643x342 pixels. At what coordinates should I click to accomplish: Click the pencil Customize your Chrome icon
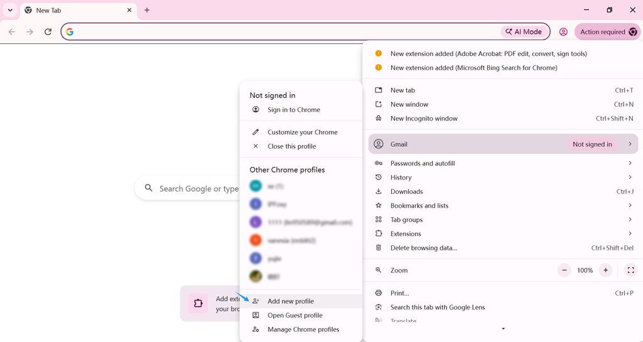pyautogui.click(x=256, y=132)
